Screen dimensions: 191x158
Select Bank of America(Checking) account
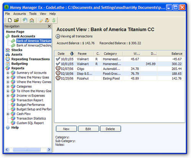coord(34,45)
